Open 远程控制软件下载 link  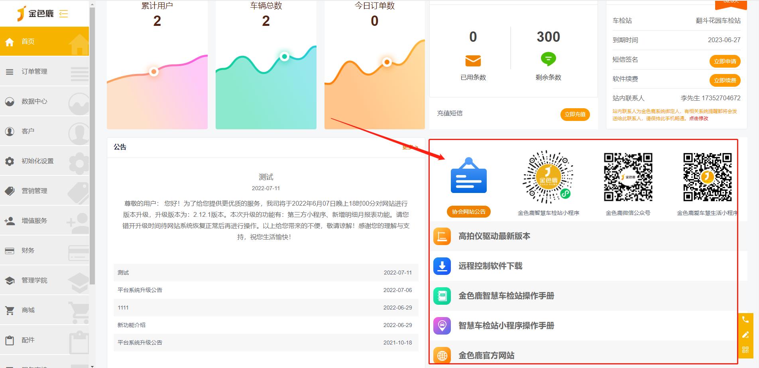pyautogui.click(x=490, y=266)
